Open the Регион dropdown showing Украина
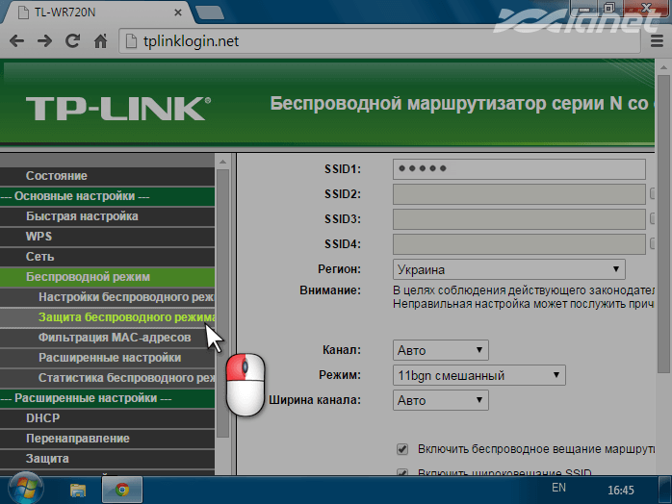Viewport: 672px width, 504px height. 509,269
